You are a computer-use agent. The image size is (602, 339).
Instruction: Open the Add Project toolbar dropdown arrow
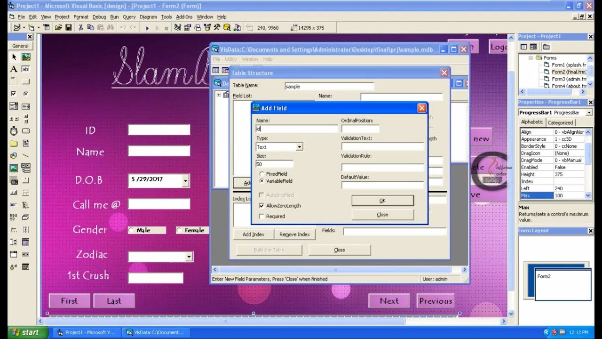[24, 28]
